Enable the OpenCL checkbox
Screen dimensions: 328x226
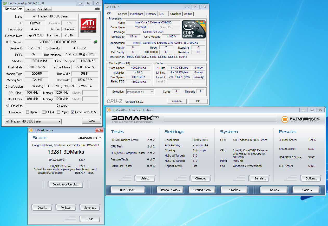(28, 112)
